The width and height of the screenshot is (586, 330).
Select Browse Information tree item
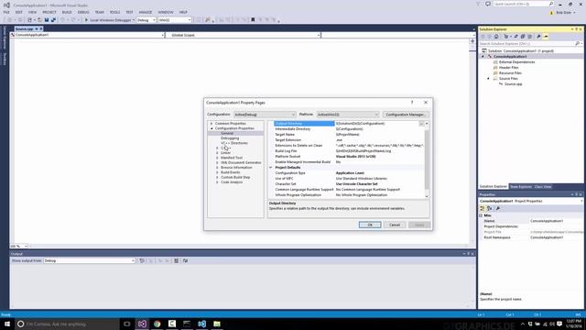(236, 167)
